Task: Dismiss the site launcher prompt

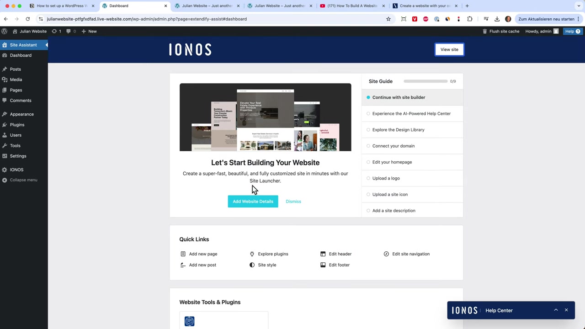Action: click(x=293, y=202)
